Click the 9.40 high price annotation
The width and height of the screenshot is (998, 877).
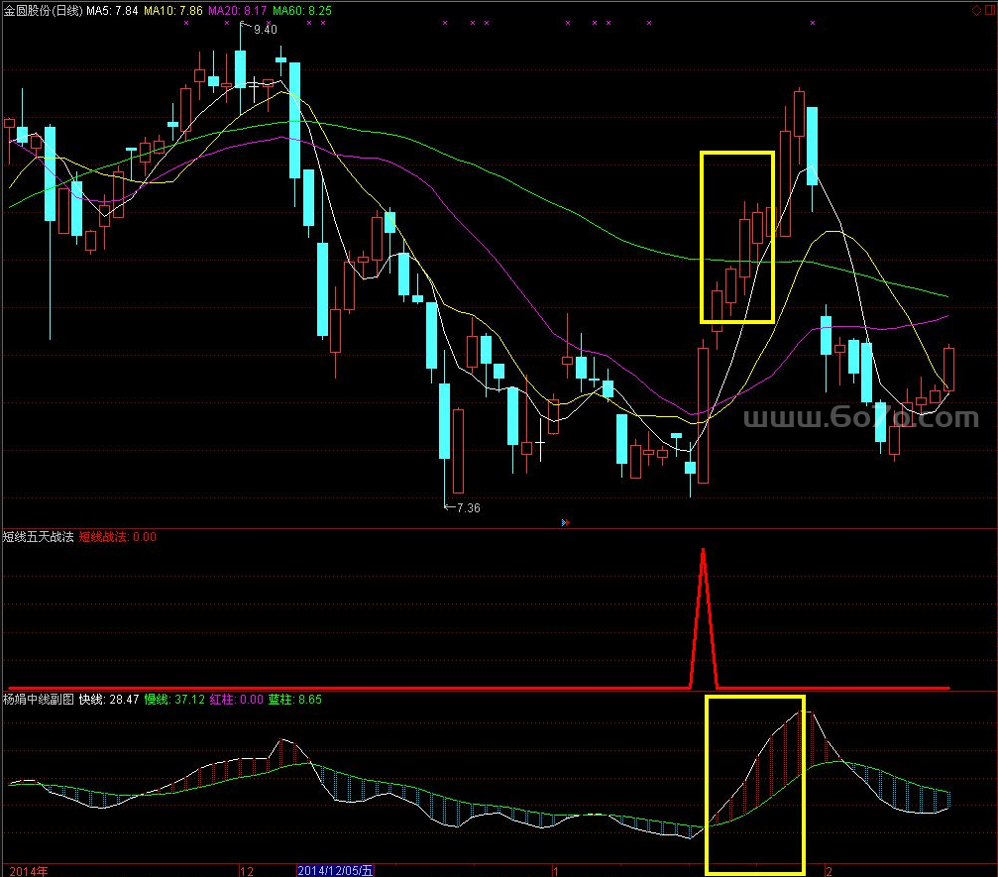tap(266, 30)
